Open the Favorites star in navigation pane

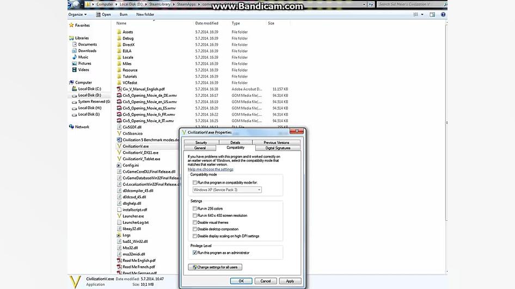tap(71, 25)
